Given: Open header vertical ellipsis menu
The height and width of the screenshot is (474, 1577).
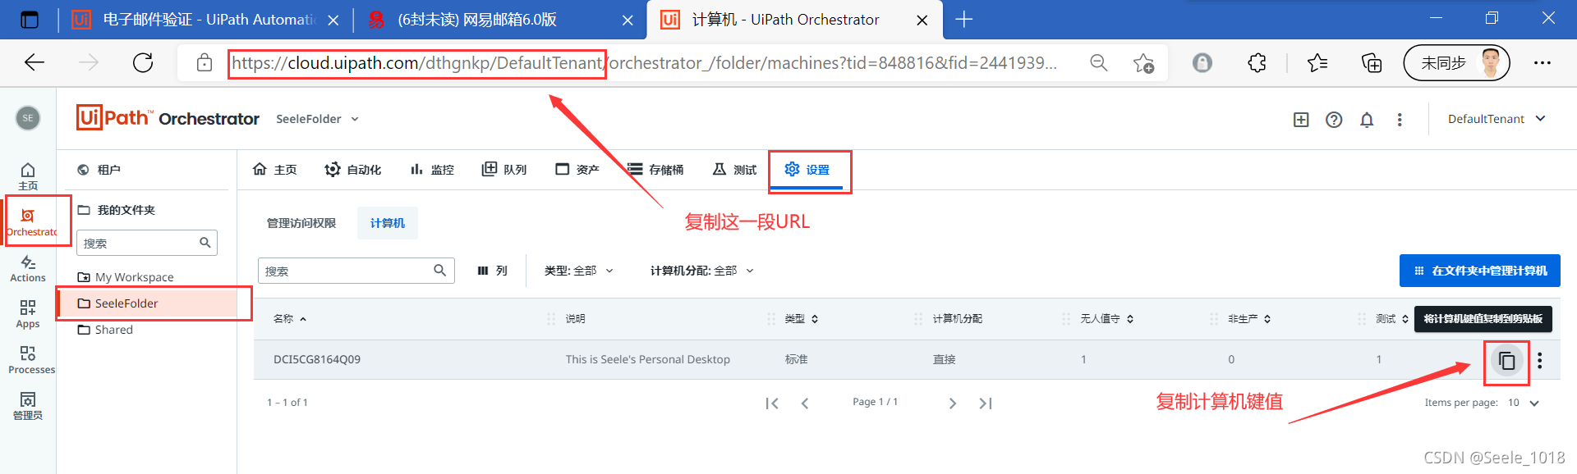Looking at the screenshot, I should tap(1400, 120).
